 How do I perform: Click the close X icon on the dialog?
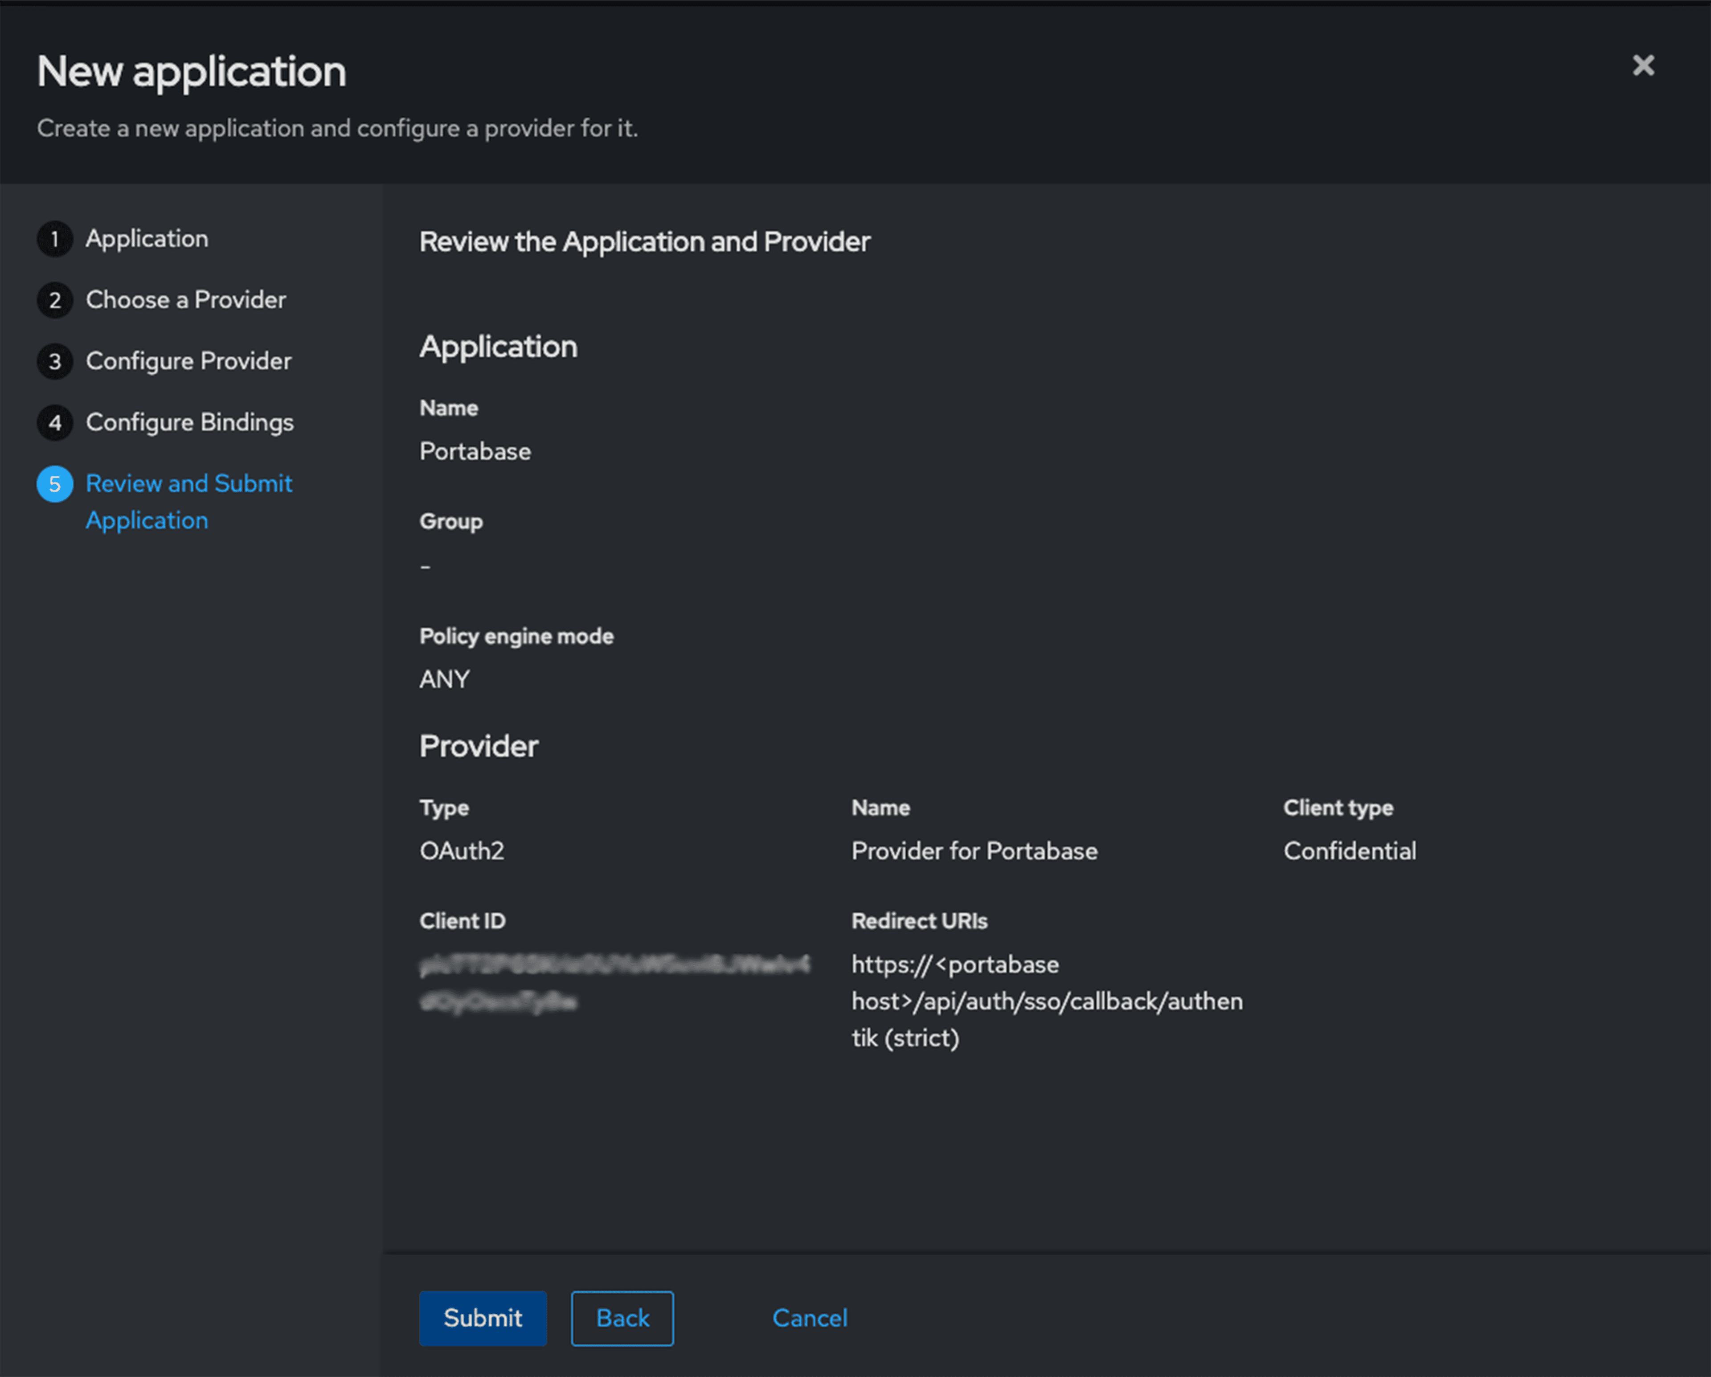pyautogui.click(x=1643, y=67)
